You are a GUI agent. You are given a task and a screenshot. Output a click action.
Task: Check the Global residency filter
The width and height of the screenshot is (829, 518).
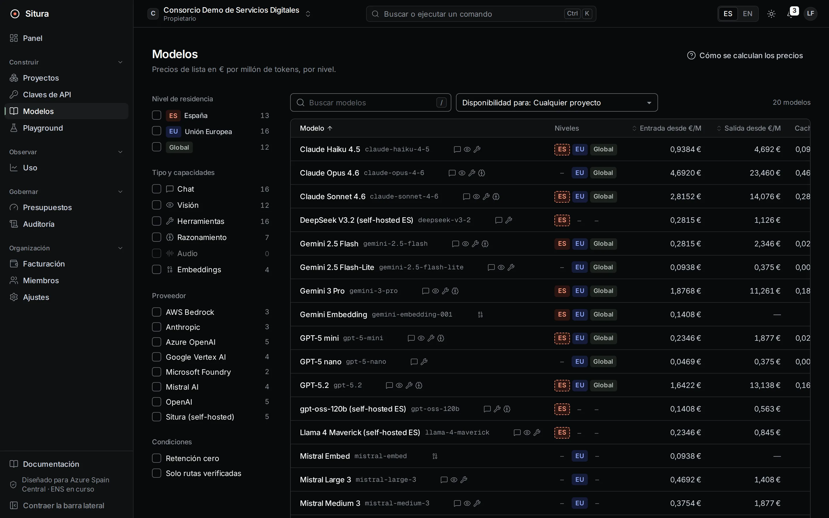click(x=157, y=147)
